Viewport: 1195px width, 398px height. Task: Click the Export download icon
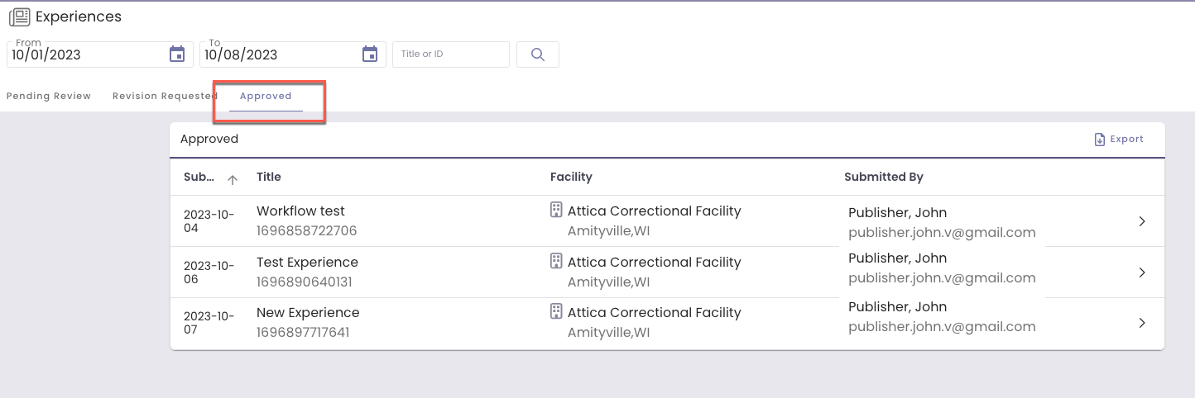click(1100, 140)
